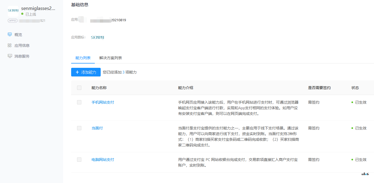374x183 pixels.
Task: Toggle the select-all checkbox in table header
Action: coord(79,88)
